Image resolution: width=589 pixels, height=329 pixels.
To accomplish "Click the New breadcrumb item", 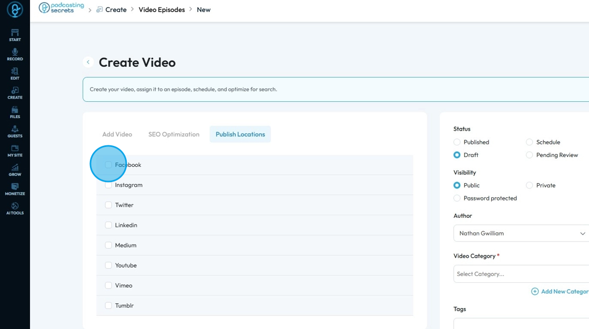I will click(204, 10).
